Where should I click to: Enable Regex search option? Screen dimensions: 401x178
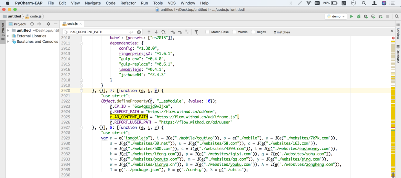pos(253,32)
